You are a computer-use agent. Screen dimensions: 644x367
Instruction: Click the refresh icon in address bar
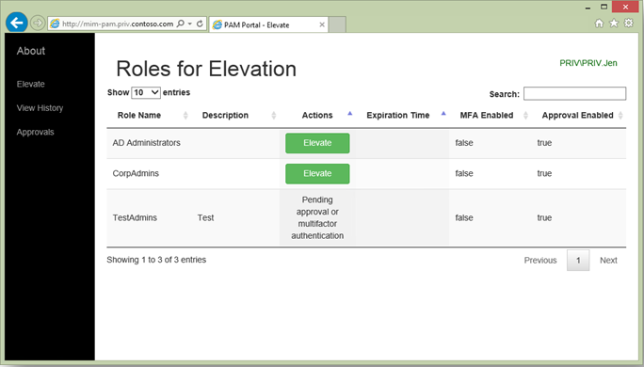pos(200,24)
